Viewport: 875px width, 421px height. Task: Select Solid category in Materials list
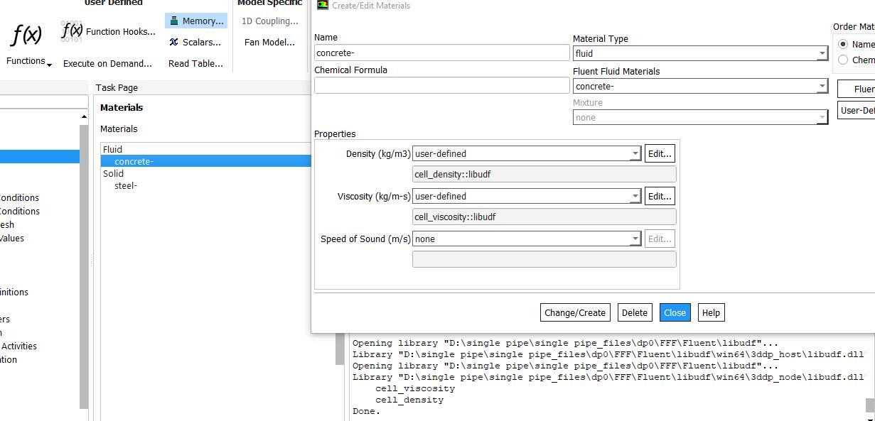click(113, 173)
